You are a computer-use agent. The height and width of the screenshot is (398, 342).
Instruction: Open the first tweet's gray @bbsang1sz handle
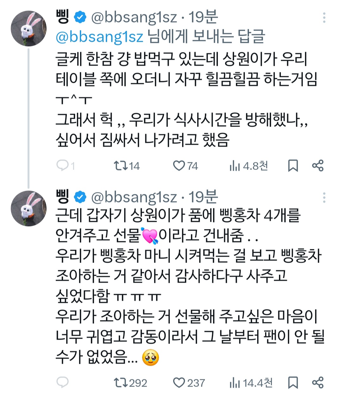pyautogui.click(x=134, y=17)
